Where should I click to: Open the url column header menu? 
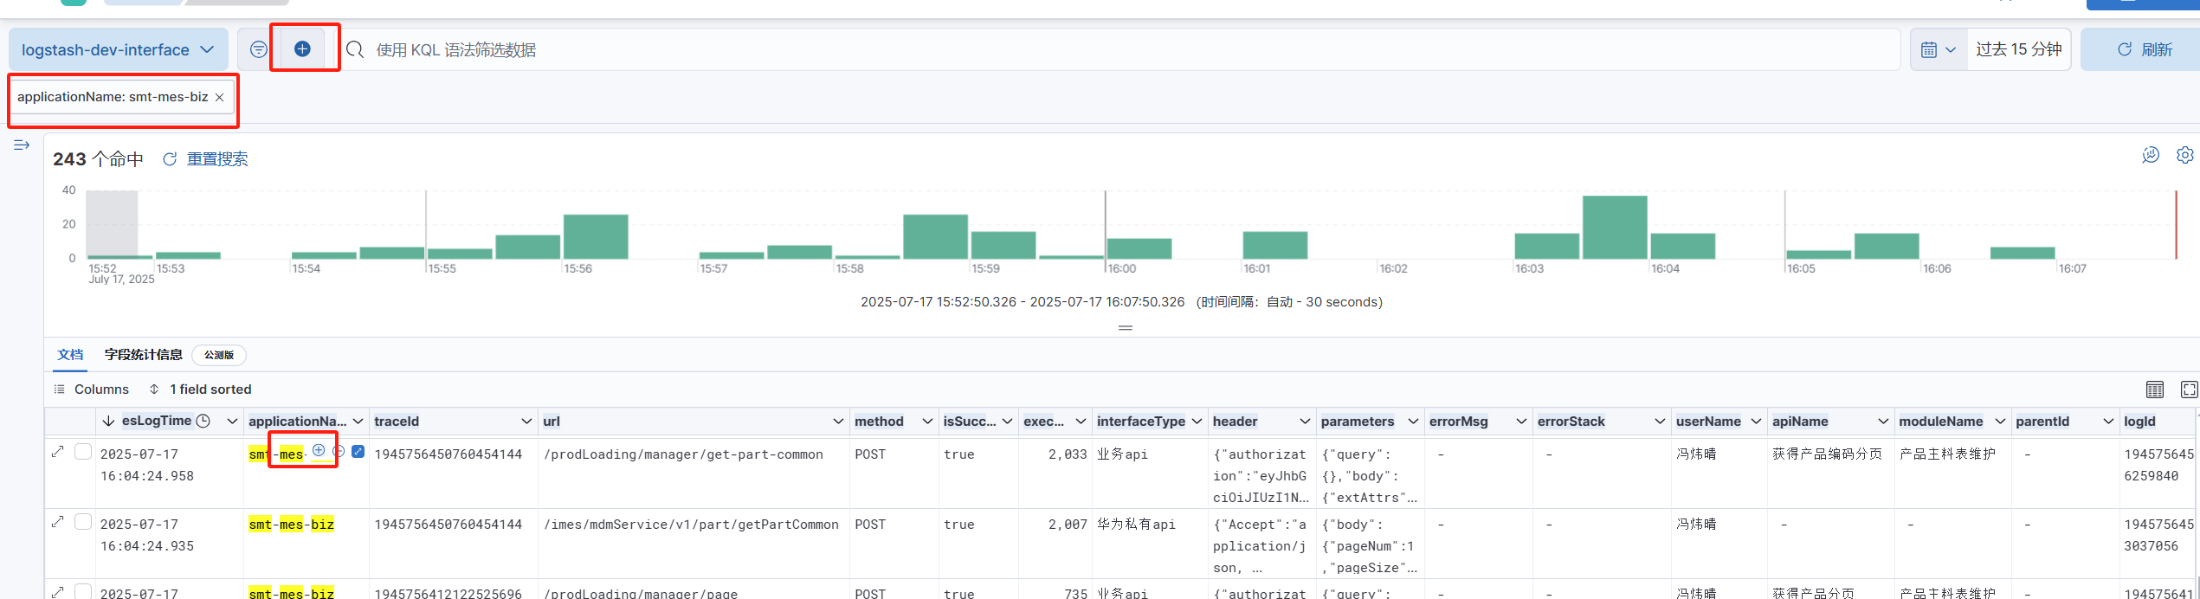point(837,422)
